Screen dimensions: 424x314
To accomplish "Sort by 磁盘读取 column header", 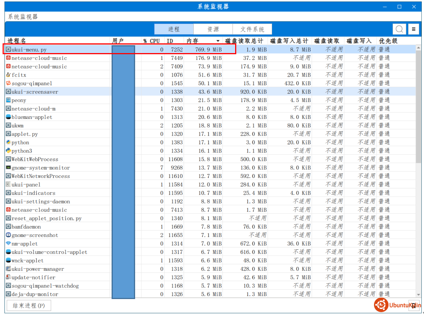I will coord(328,41).
